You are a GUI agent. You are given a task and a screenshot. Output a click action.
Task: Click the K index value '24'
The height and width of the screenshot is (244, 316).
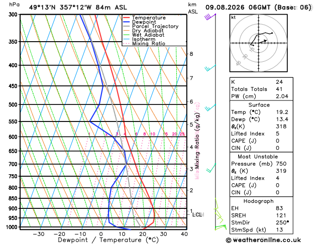tap(279, 82)
